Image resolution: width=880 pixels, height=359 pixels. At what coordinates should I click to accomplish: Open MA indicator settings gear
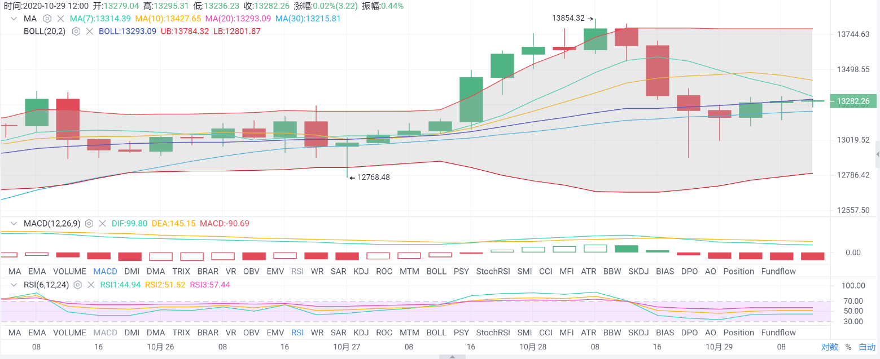[x=47, y=19]
